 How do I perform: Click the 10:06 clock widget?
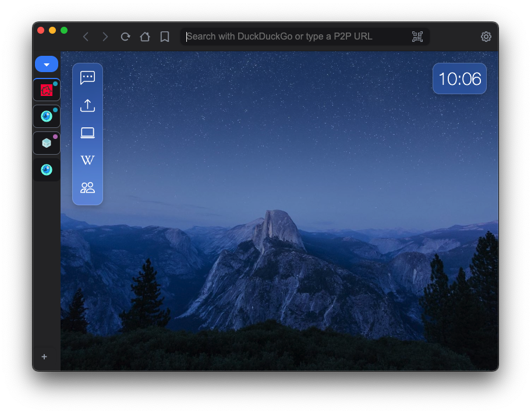pyautogui.click(x=459, y=78)
